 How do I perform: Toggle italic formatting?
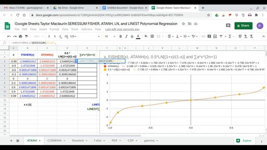click(126, 36)
